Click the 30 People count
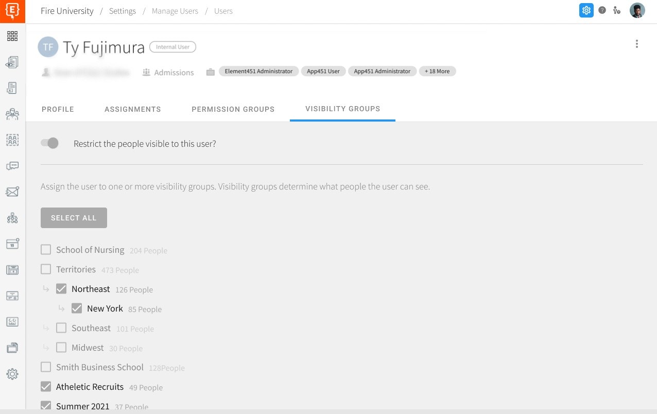657x414 pixels. point(126,349)
